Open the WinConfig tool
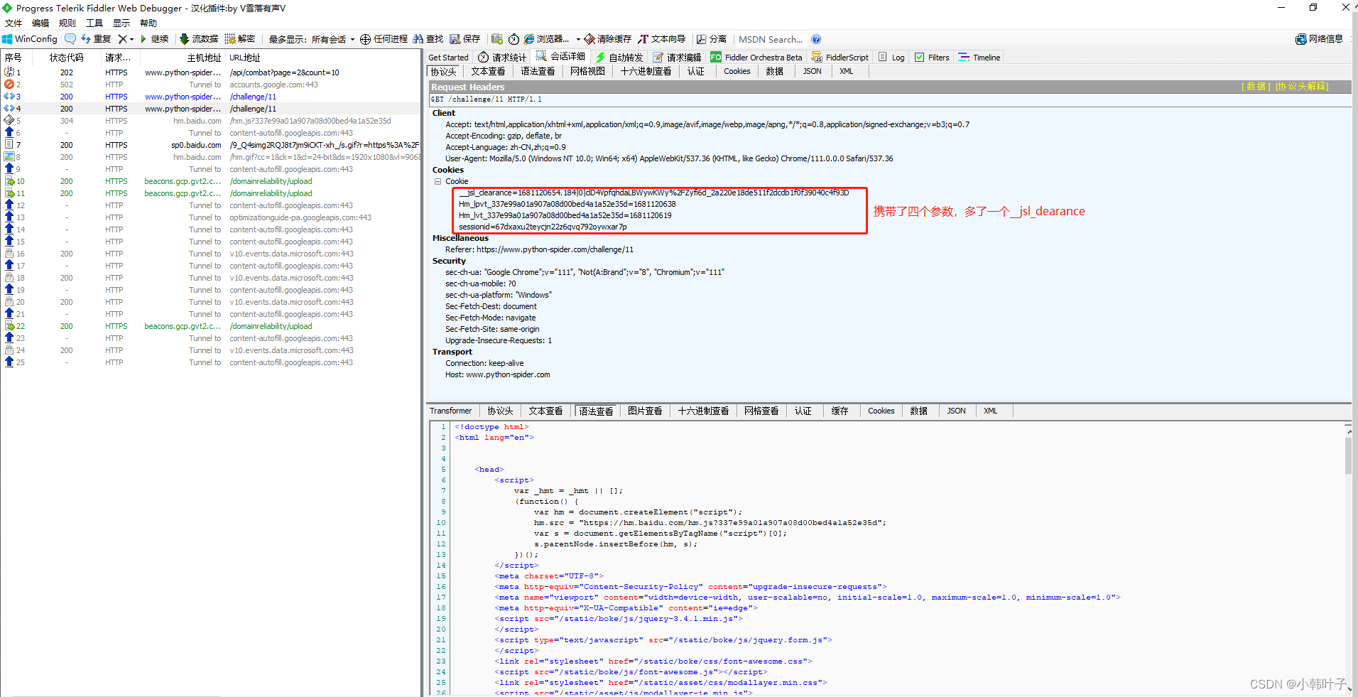The image size is (1358, 697). [x=30, y=39]
